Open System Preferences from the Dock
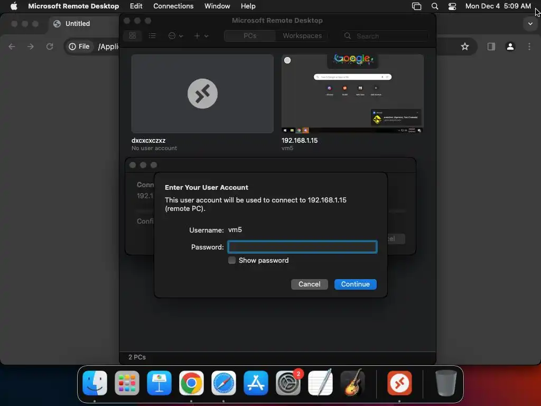The image size is (541, 406). (x=288, y=383)
